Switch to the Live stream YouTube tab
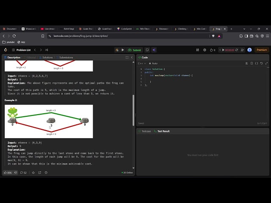Image resolution: width=271 pixels, height=203 pixels. click(48, 29)
